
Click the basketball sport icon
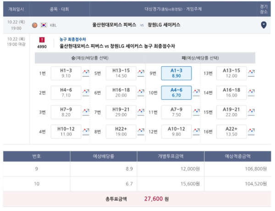[34, 25]
